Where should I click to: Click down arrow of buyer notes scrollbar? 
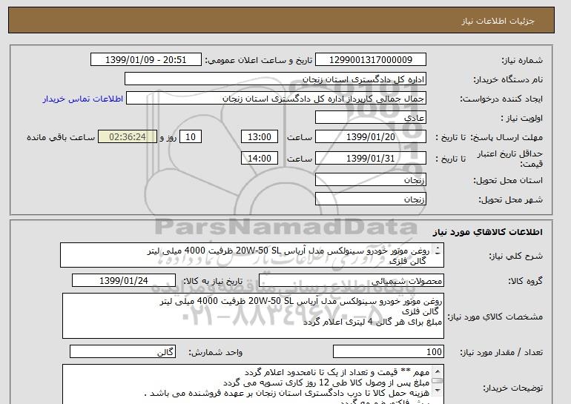click(438, 391)
